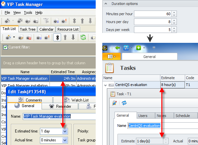This screenshot has height=145, width=198.
Task: Click the Estimate column header
Action: pyautogui.click(x=172, y=78)
